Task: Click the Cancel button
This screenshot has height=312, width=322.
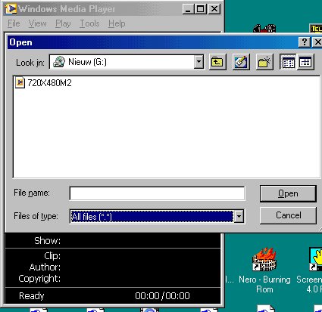Action: [x=288, y=215]
